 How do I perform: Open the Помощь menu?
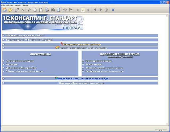tap(25, 5)
